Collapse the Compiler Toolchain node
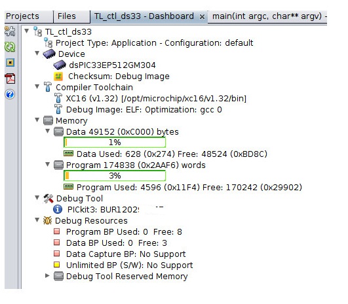This screenshot has height=304, width=348. tap(37, 86)
